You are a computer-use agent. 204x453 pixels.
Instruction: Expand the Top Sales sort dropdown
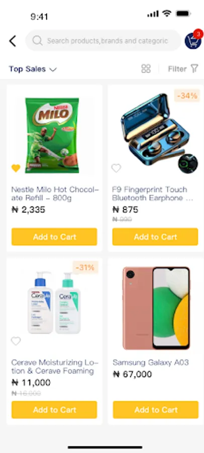(x=33, y=69)
